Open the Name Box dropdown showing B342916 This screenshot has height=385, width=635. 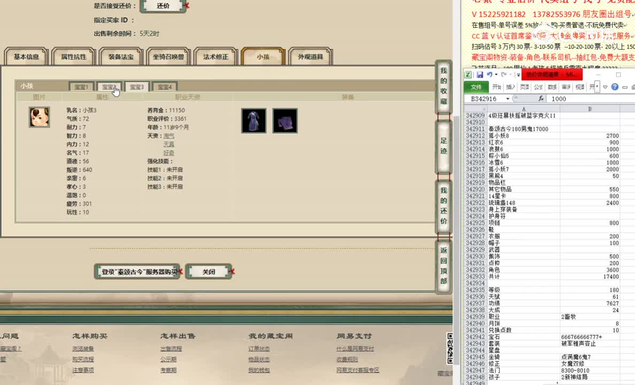pos(508,98)
